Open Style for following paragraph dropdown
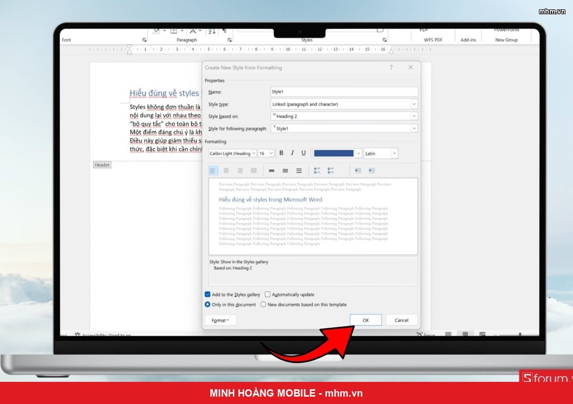 click(344, 128)
